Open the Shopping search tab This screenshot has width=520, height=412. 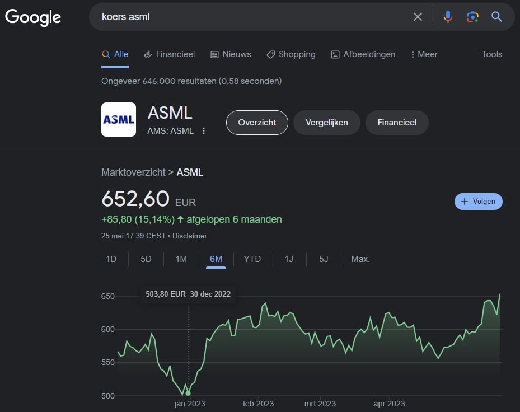click(x=291, y=54)
